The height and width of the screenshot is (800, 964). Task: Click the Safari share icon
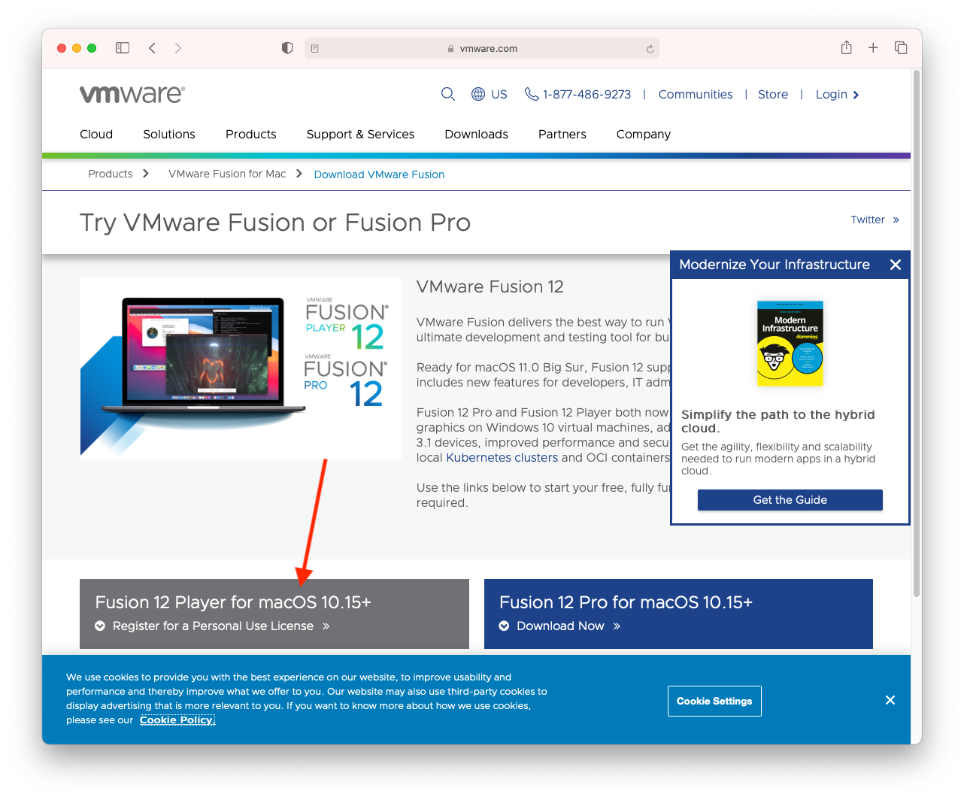(x=846, y=48)
